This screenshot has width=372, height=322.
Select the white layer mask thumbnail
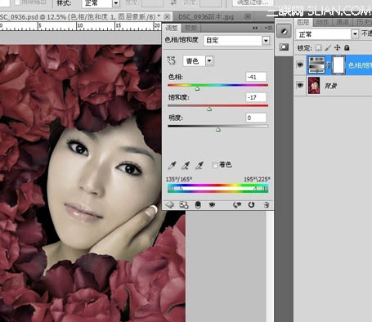pyautogui.click(x=338, y=65)
